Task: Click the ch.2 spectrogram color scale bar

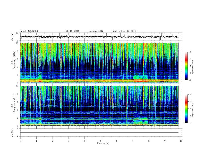Action: tap(186, 109)
